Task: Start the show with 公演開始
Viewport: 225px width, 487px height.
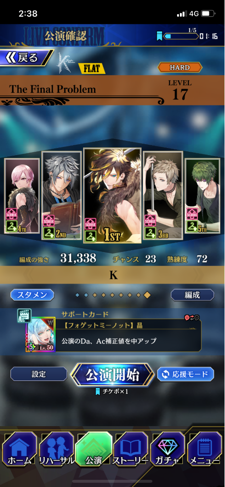Action: (112, 375)
